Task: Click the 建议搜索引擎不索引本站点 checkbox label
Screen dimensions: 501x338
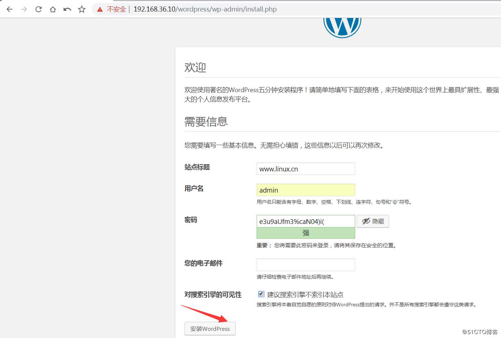Action: [x=305, y=295]
